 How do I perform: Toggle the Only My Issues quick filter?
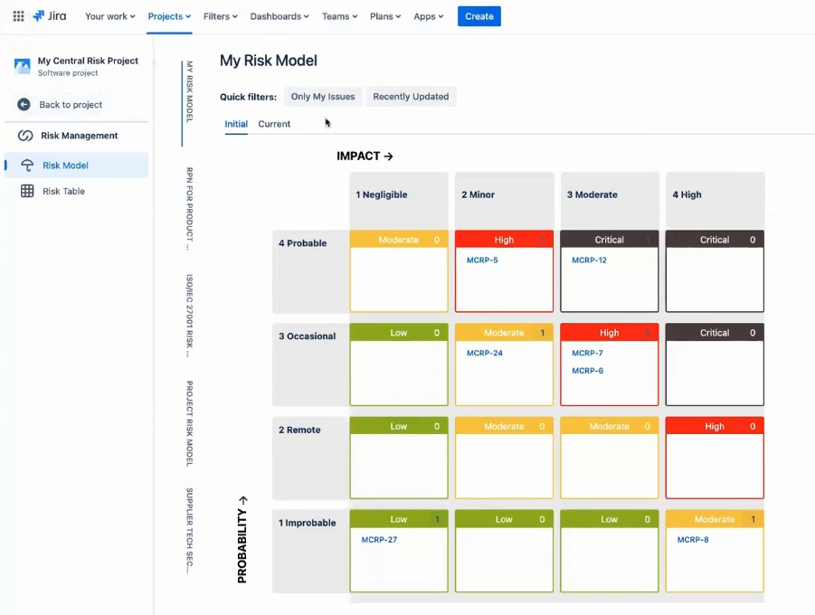point(323,96)
